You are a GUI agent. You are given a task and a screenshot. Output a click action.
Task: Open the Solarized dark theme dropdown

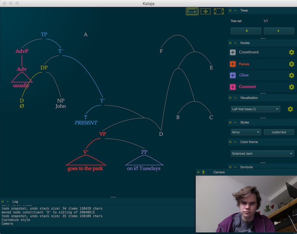(262, 154)
